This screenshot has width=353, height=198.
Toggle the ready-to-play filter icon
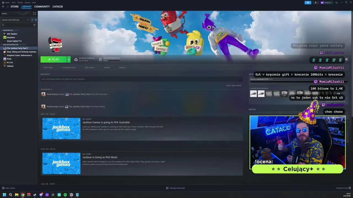[x=36, y=20]
